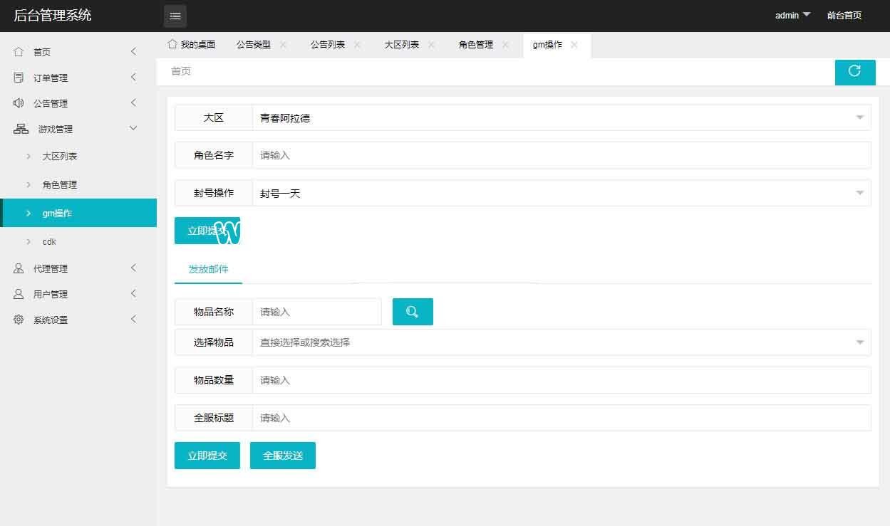Select the 发放邮件 tab
Screen dimensions: 890x526
(x=208, y=269)
